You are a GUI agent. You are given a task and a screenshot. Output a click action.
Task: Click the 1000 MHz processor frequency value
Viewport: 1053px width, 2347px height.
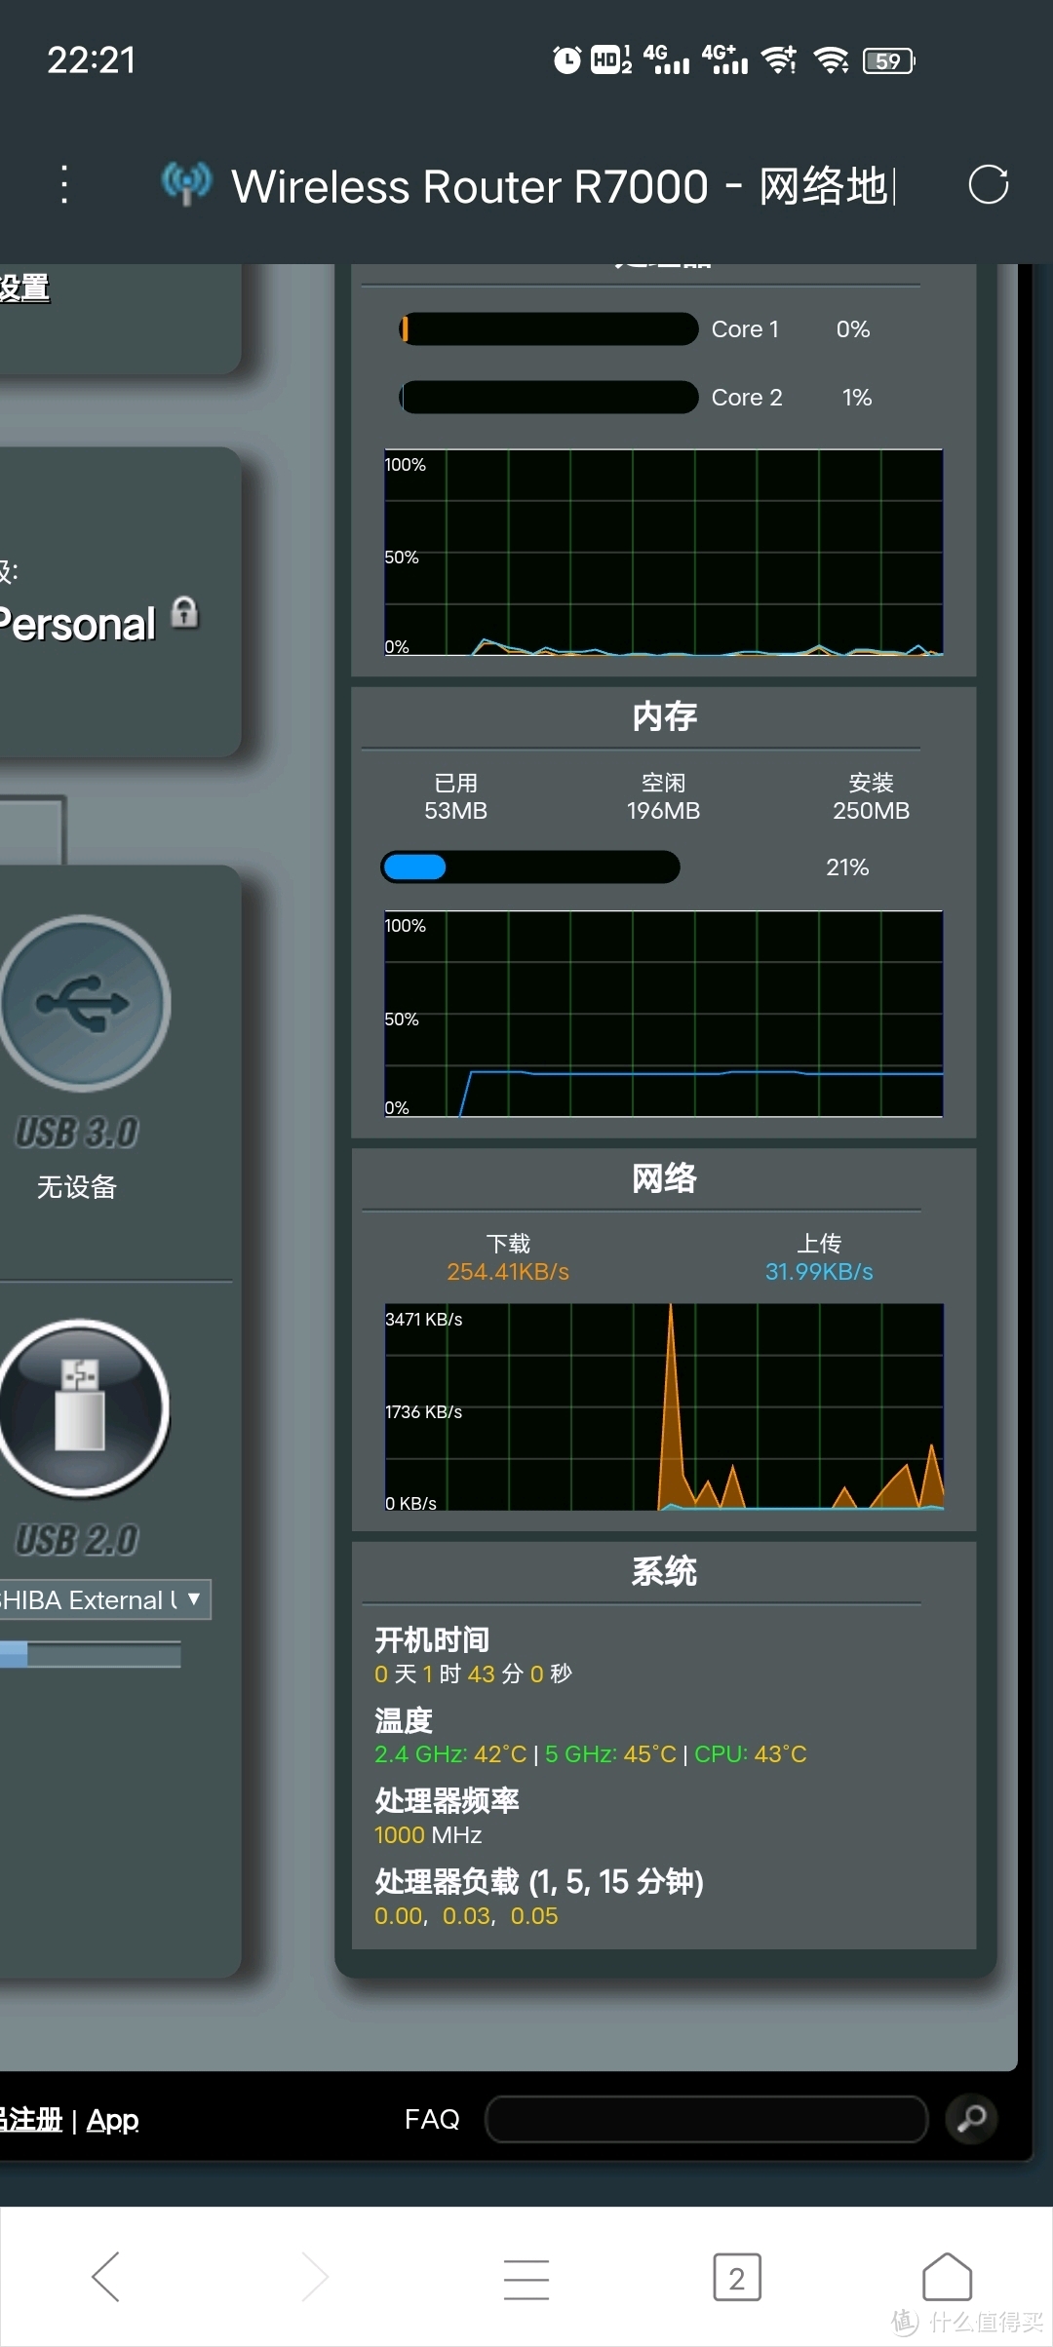(x=428, y=1835)
